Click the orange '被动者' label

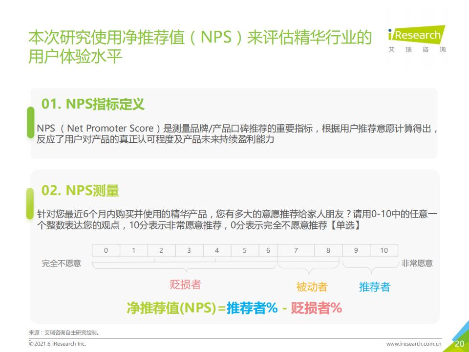[312, 287]
